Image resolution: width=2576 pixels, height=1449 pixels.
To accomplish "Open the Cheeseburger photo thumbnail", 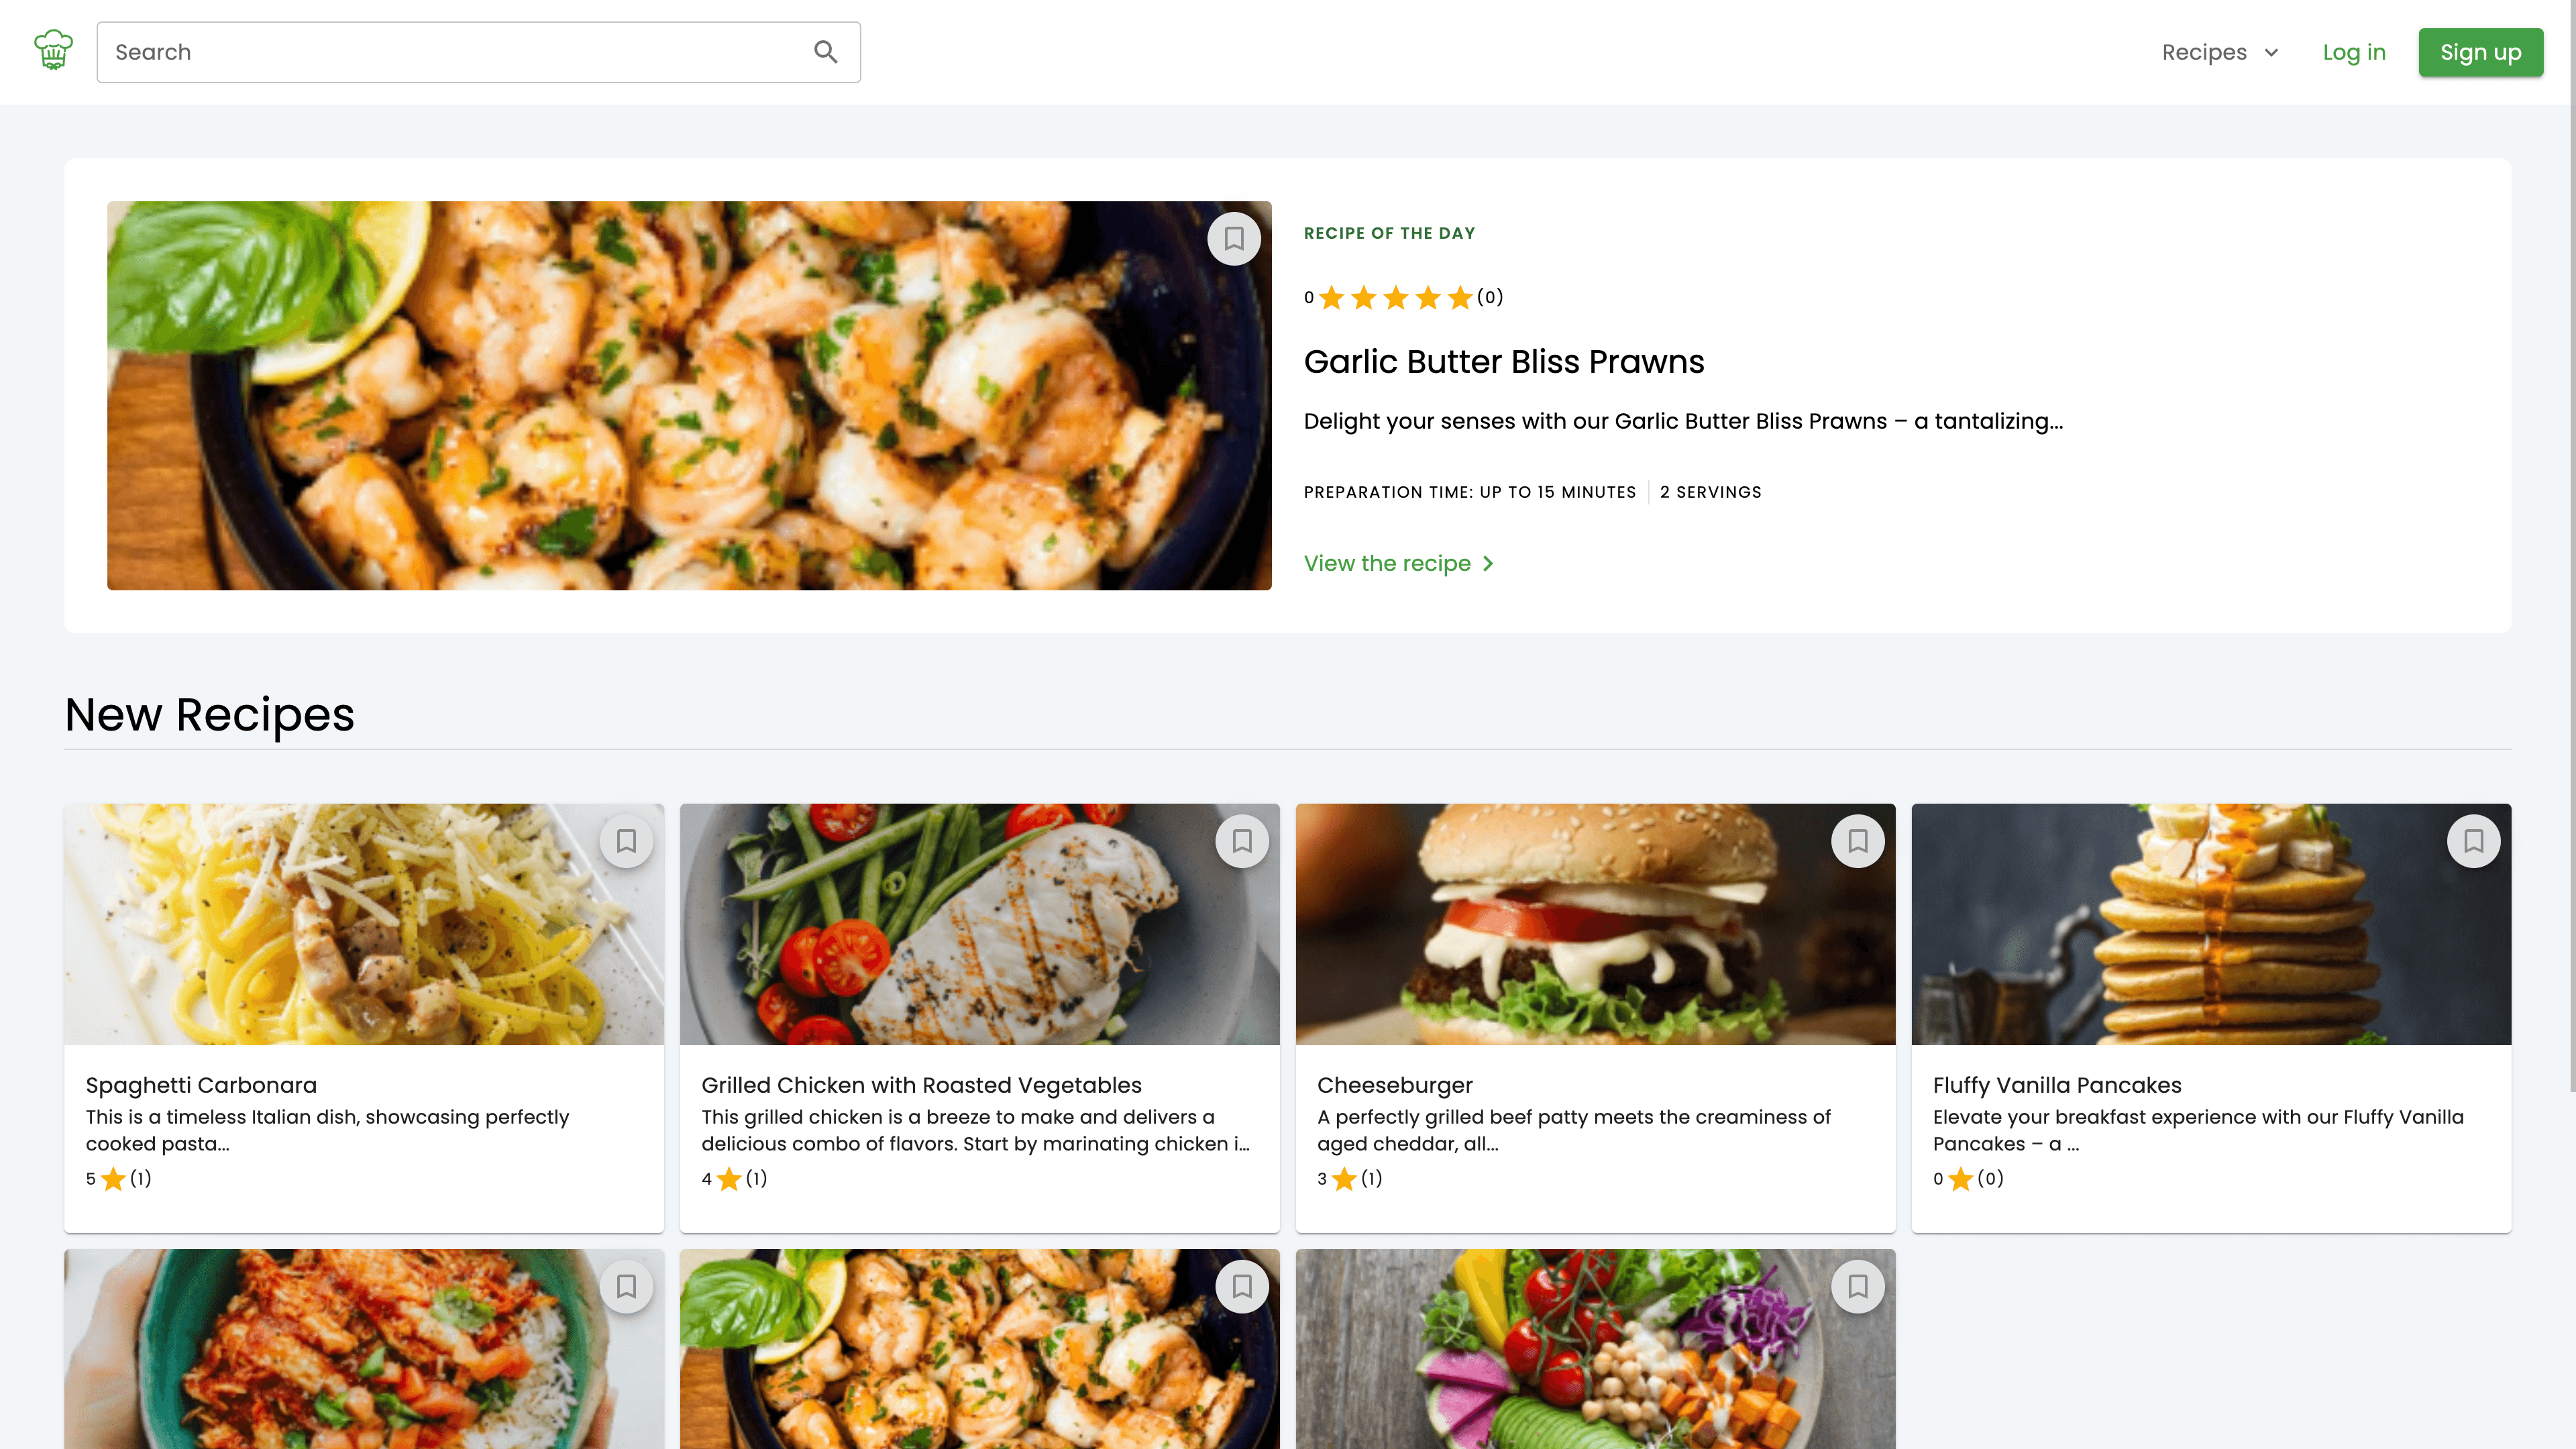I will tap(1595, 924).
